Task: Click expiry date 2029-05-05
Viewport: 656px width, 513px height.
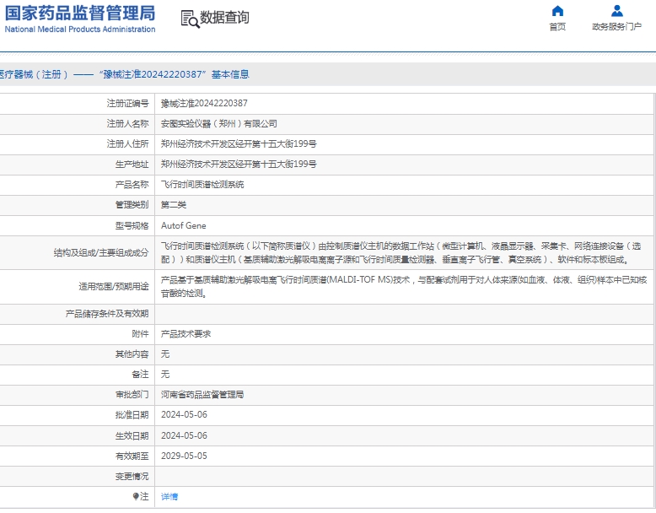Action: [184, 456]
